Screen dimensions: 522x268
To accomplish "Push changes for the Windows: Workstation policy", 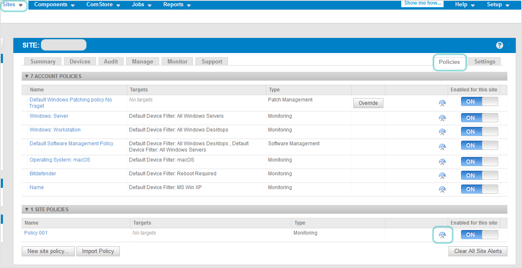I will click(x=442, y=131).
